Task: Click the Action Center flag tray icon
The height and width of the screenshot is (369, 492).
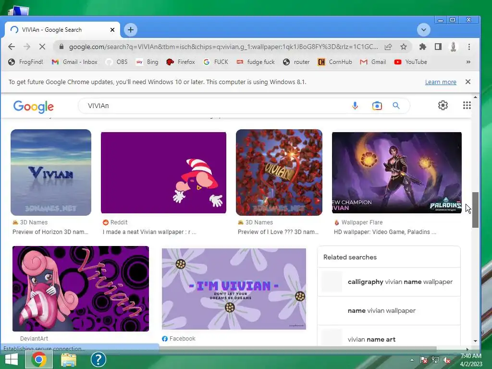Action: tap(424, 360)
